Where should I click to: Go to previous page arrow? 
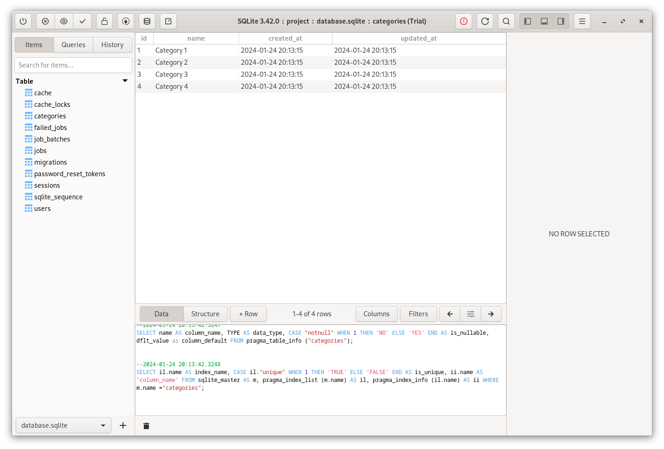(450, 314)
